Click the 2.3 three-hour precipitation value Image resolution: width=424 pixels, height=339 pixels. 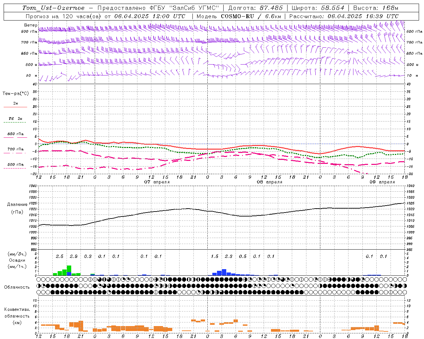pos(229,257)
